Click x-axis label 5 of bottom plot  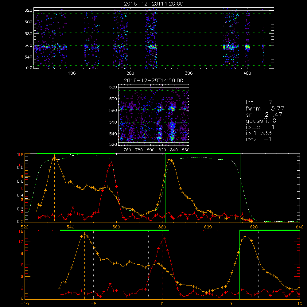[231, 304]
